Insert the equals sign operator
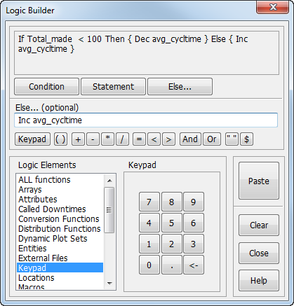Viewport: 294px width, 306px height. click(x=139, y=139)
